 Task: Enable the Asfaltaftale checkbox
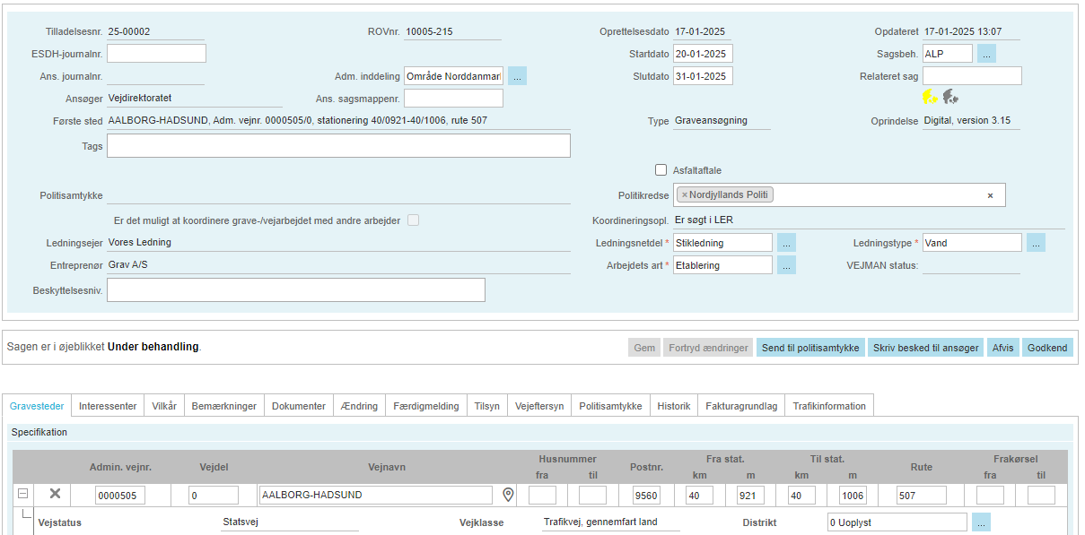(661, 170)
